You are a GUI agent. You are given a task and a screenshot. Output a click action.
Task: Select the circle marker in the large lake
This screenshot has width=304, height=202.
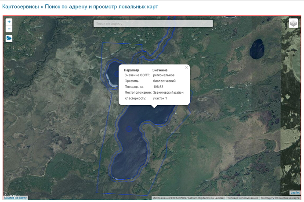coord(129,129)
